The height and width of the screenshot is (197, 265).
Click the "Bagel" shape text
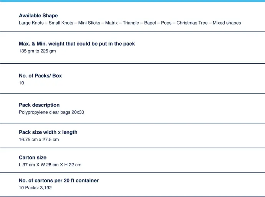click(x=150, y=23)
